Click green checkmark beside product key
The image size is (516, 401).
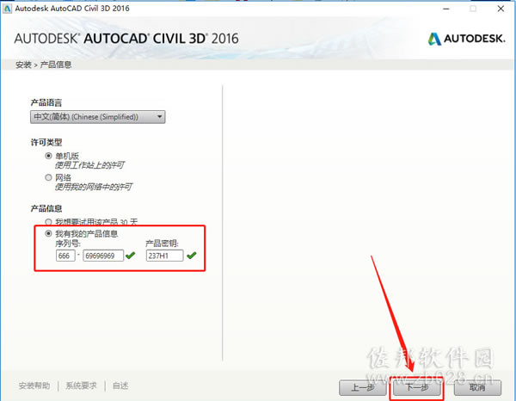(x=192, y=256)
